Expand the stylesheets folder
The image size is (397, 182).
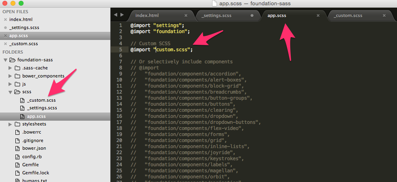[x=10, y=124]
